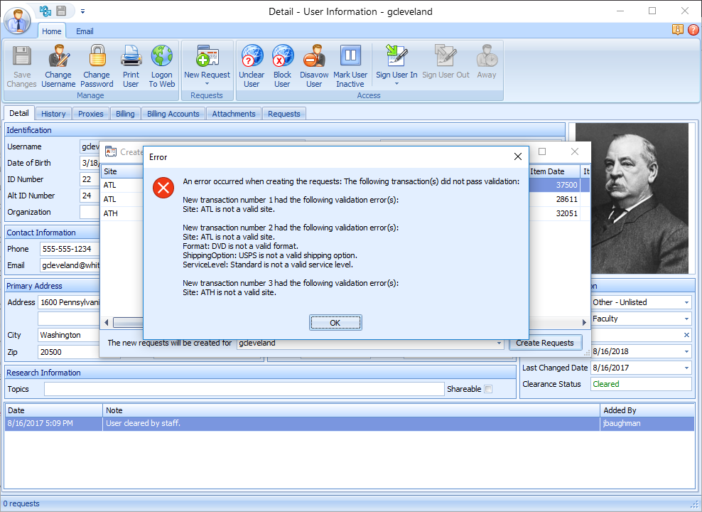This screenshot has width=702, height=512.
Task: Click the Disavow User icon
Action: [314, 64]
